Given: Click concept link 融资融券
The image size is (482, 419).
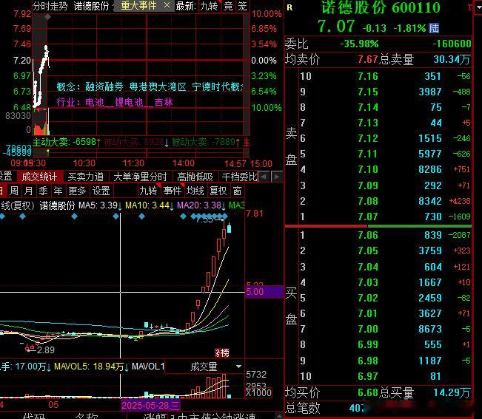Looking at the screenshot, I should [x=104, y=86].
